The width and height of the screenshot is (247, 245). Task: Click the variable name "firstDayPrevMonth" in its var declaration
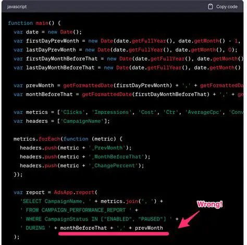(53, 41)
